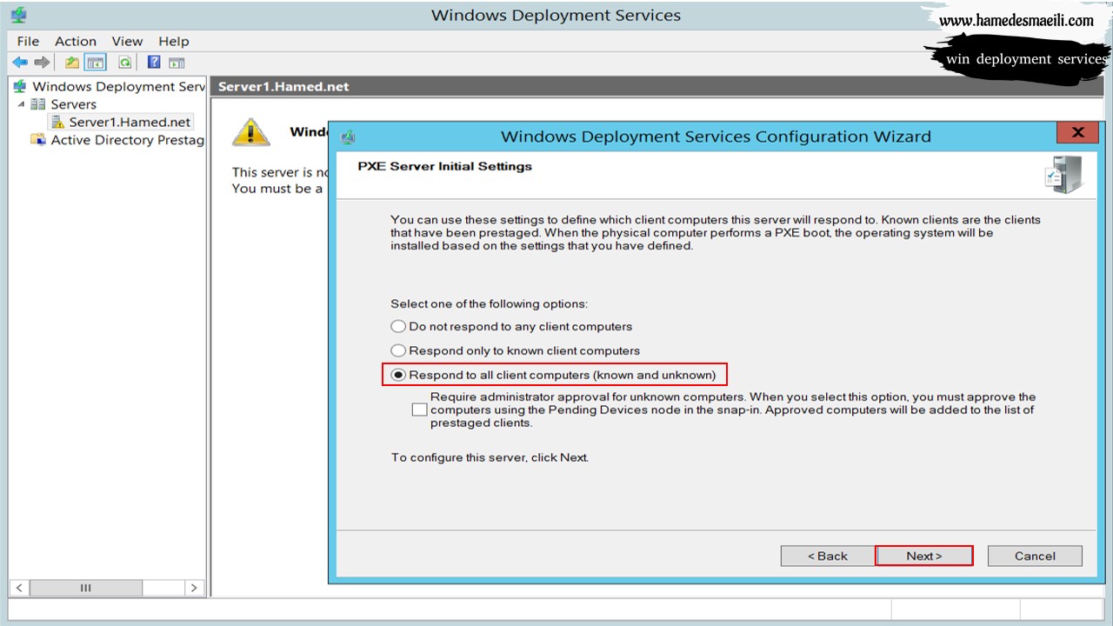
Task: Click the Windows Deployment Services root tree icon
Action: coord(20,86)
